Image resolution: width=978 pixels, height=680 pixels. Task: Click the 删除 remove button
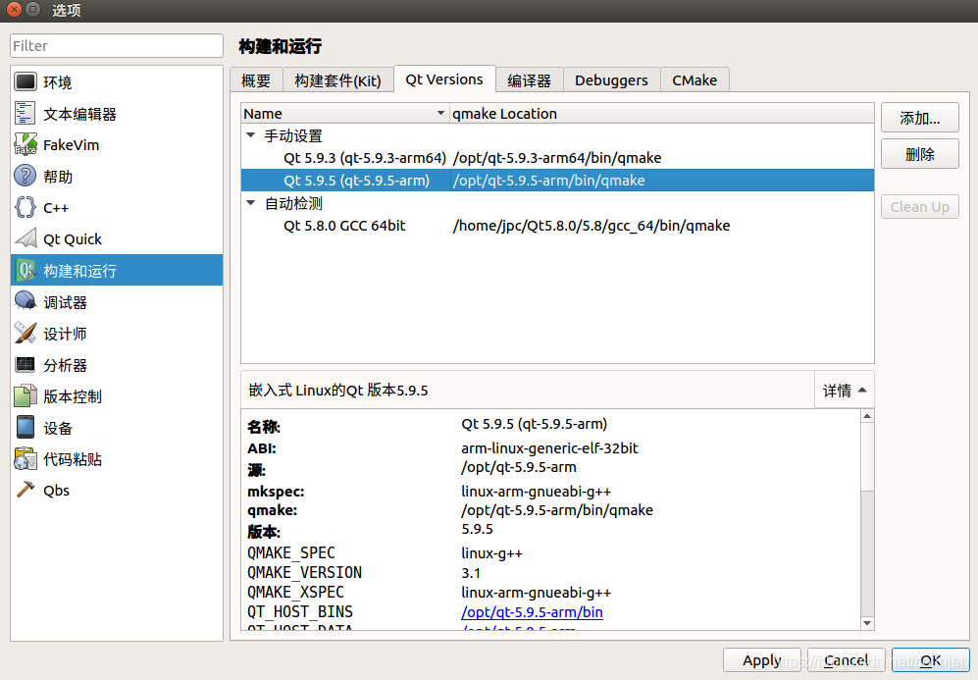(x=920, y=154)
